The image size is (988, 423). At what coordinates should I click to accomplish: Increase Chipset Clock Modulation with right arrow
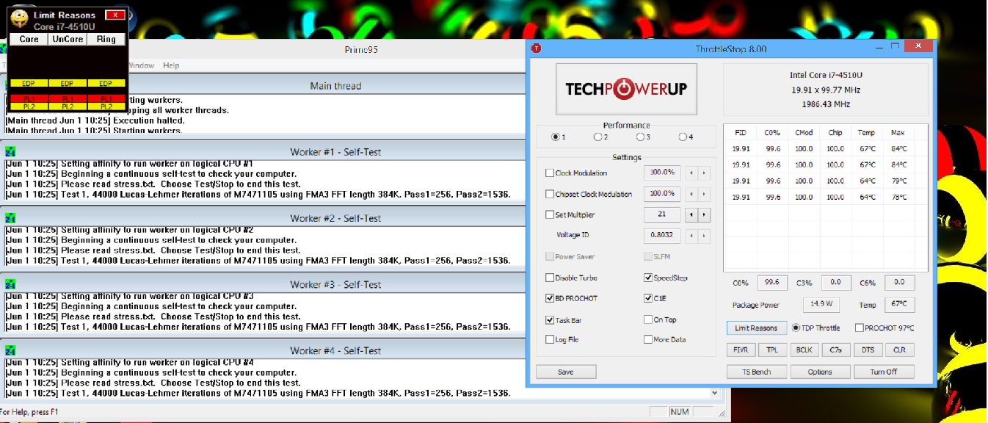tap(705, 194)
